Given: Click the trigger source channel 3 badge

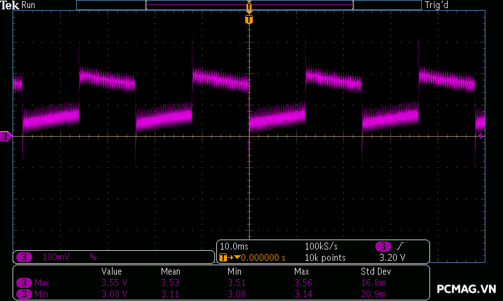Looking at the screenshot, I should (x=383, y=246).
